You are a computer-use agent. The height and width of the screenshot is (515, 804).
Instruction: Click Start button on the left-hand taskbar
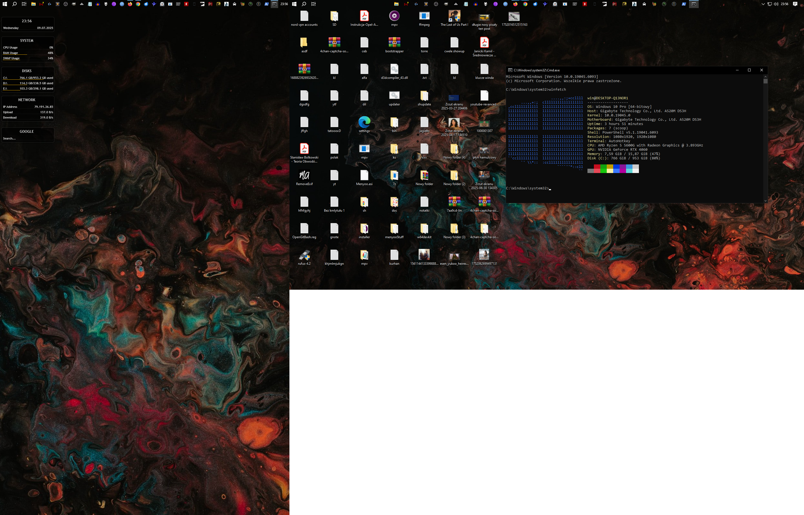(5, 4)
